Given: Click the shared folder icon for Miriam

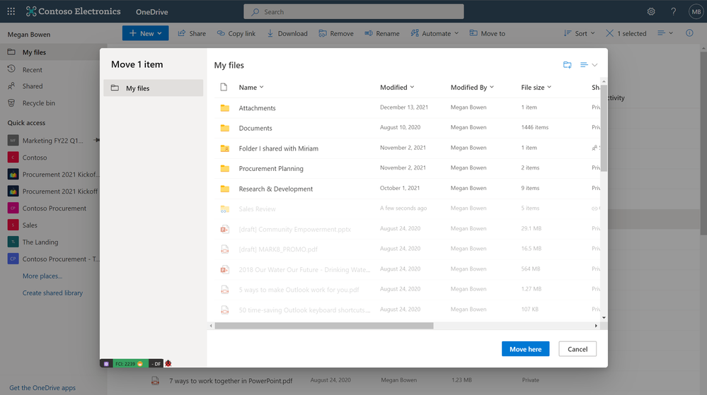Looking at the screenshot, I should [x=224, y=148].
